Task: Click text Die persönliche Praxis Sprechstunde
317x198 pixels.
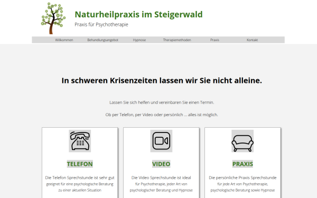Action: [243, 177]
